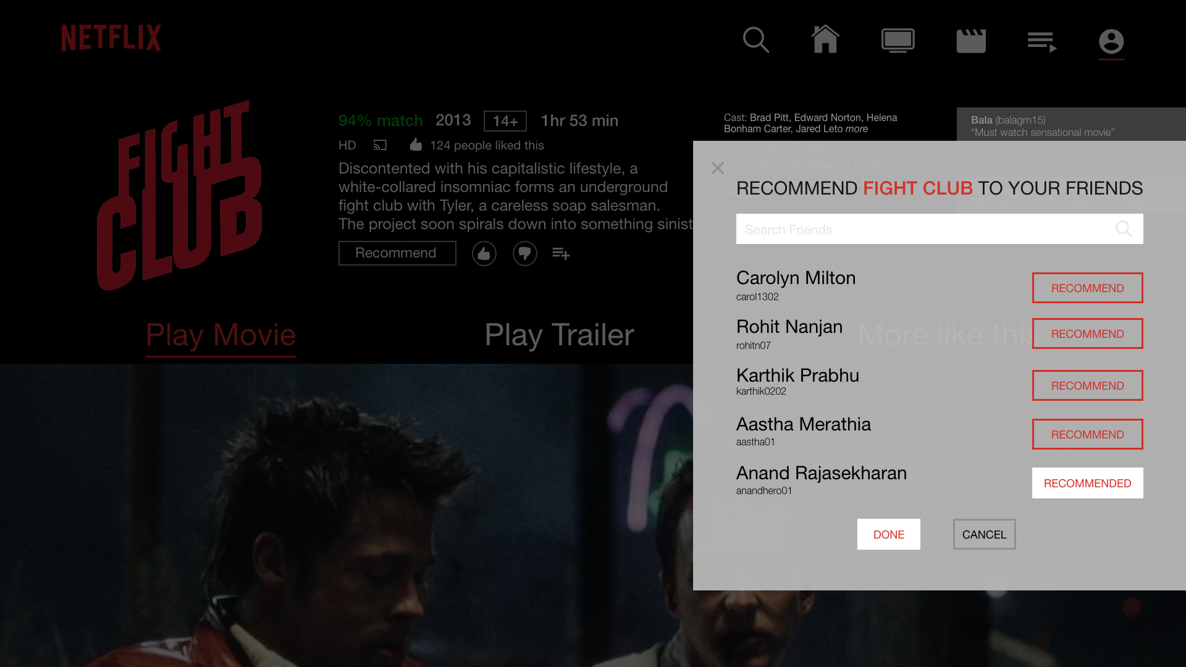
Task: Select the Play Trailer tab
Action: [560, 335]
